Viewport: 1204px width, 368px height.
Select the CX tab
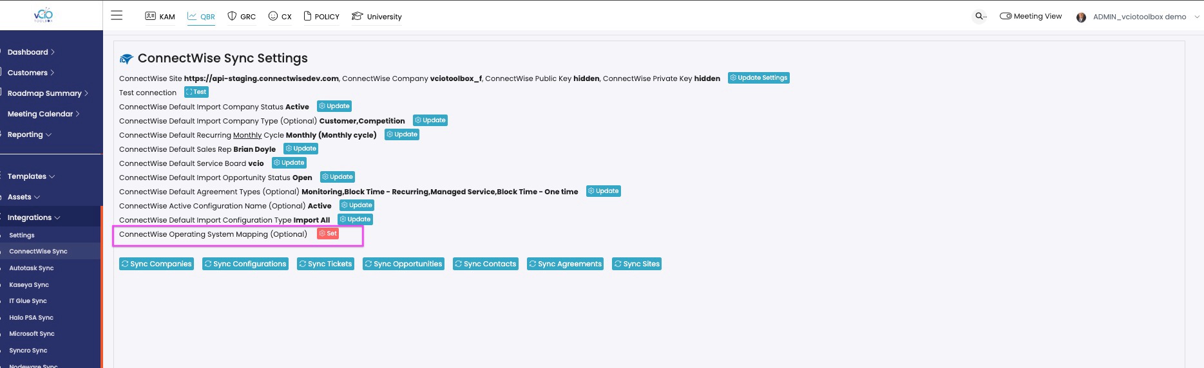(x=280, y=17)
